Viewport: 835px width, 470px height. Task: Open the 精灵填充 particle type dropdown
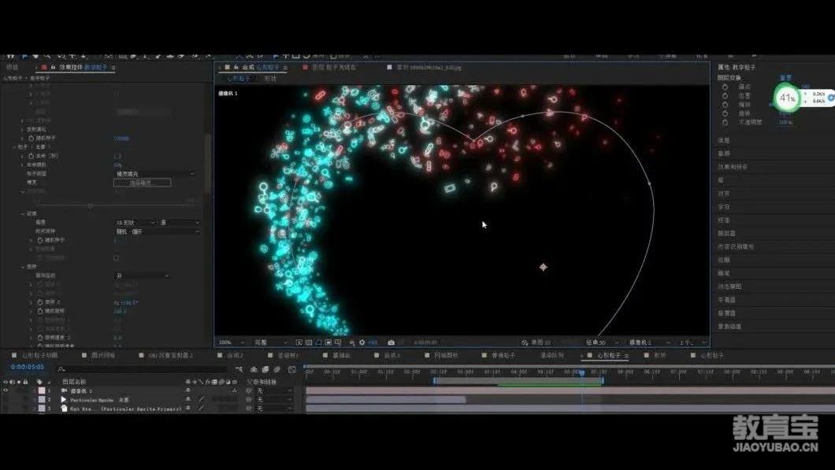coord(154,173)
